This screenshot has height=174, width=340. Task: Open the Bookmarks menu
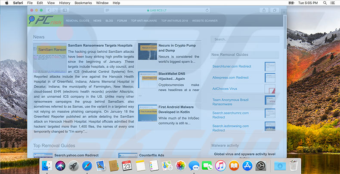point(83,3)
